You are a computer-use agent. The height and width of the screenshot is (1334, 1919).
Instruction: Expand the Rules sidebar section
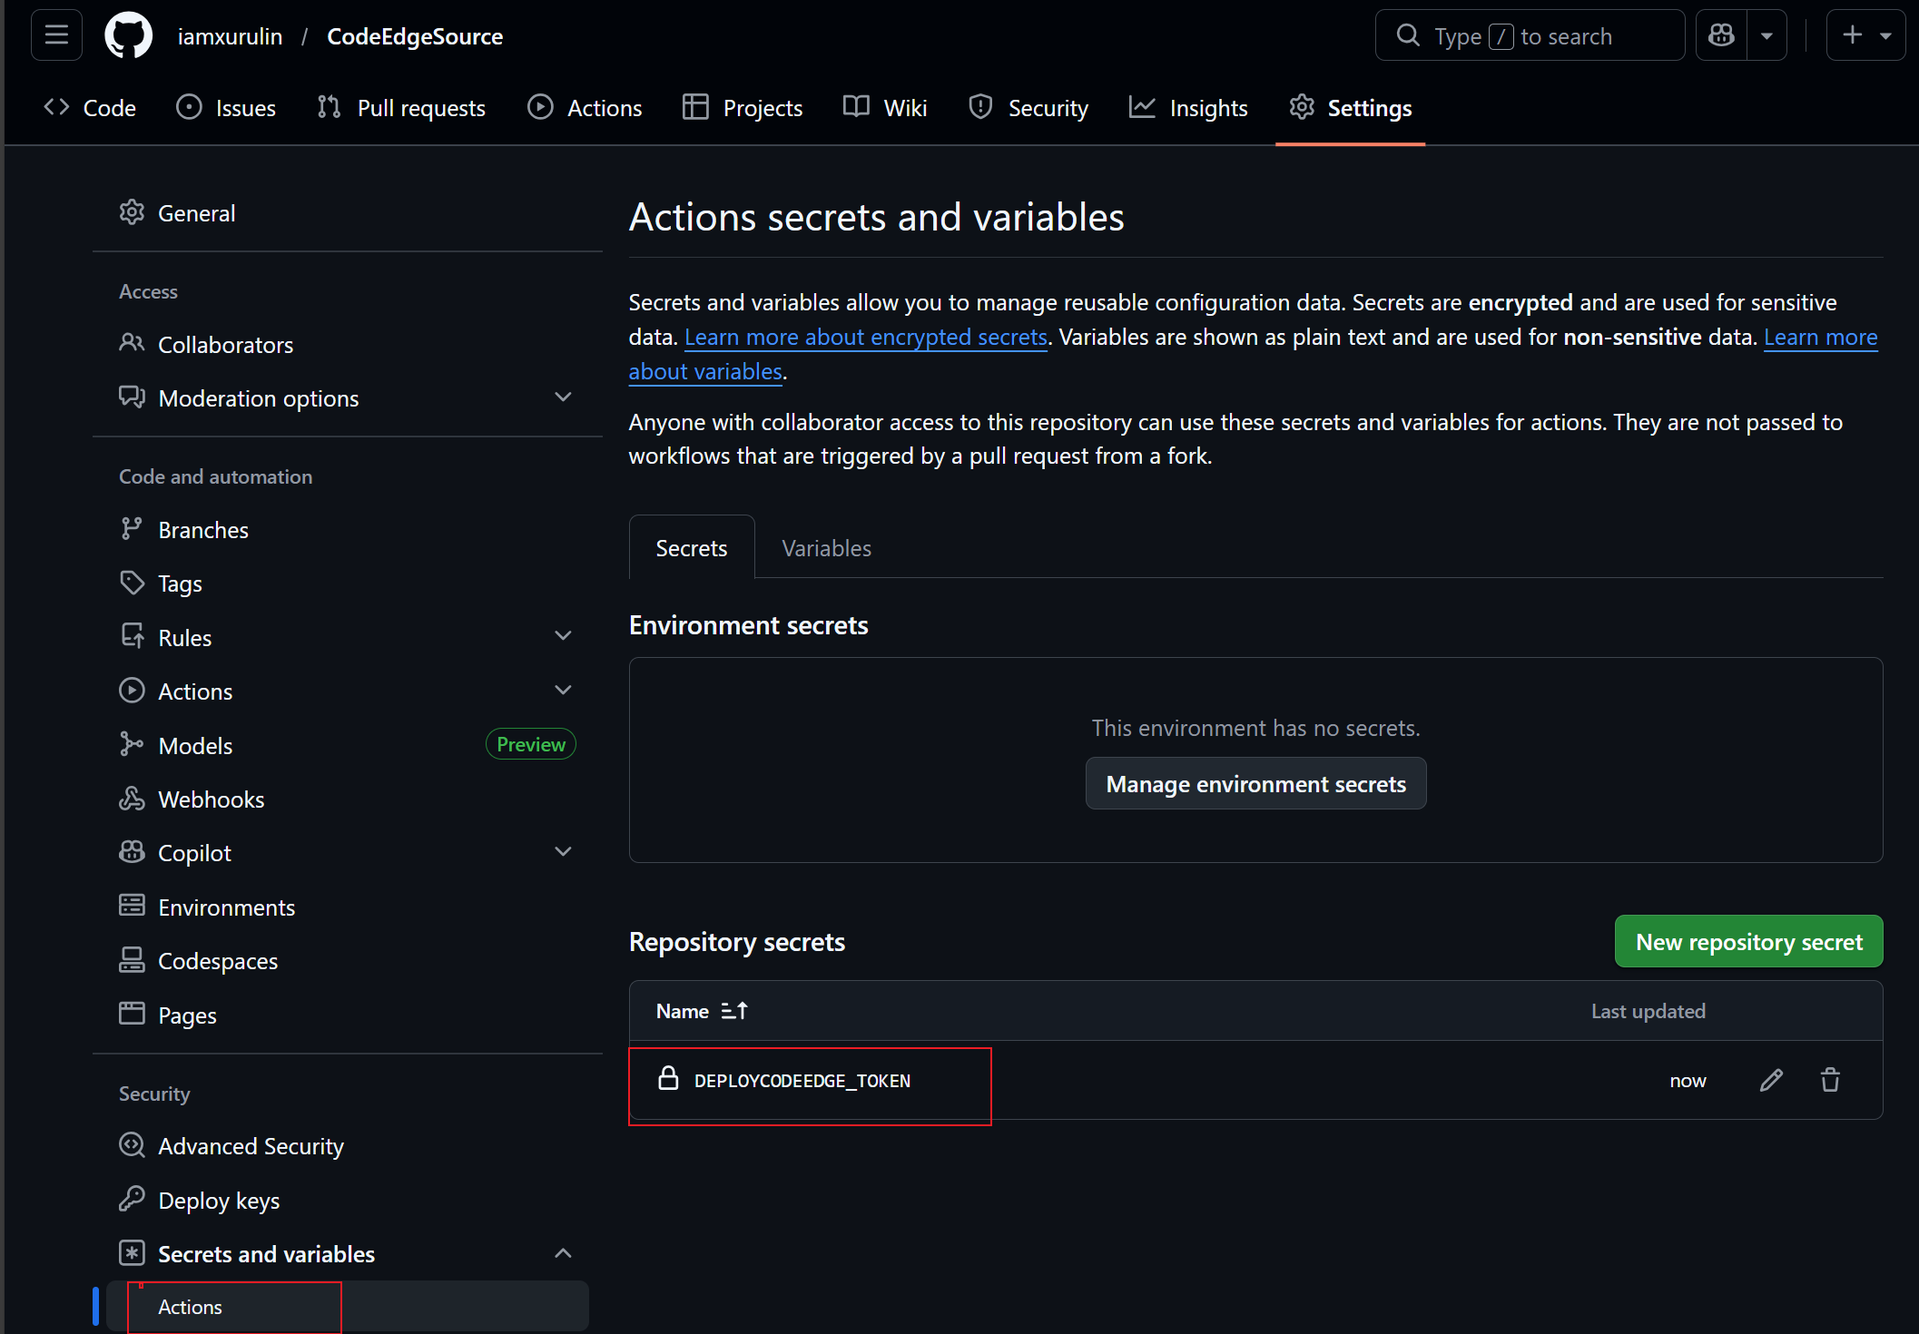tap(563, 636)
